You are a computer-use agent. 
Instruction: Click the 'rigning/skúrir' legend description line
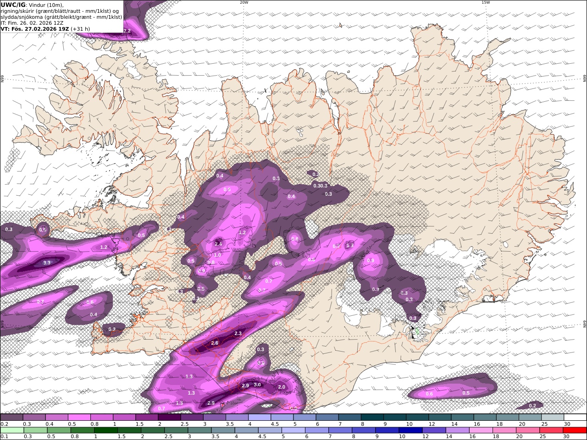coord(60,11)
